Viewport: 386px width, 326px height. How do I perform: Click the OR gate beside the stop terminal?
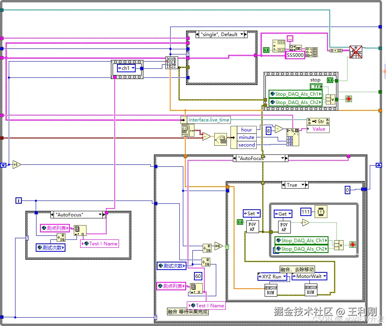[330, 100]
